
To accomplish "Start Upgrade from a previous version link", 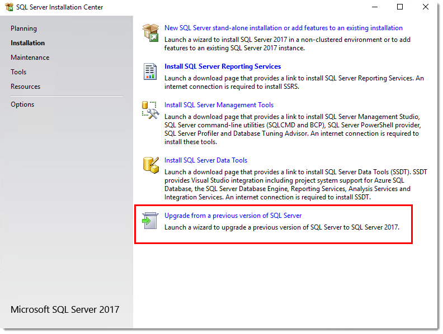I will click(x=233, y=216).
